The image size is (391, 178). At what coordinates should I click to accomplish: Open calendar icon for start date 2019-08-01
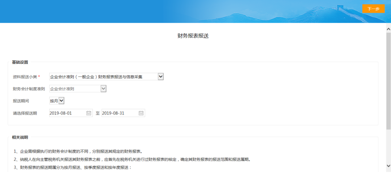pos(89,113)
